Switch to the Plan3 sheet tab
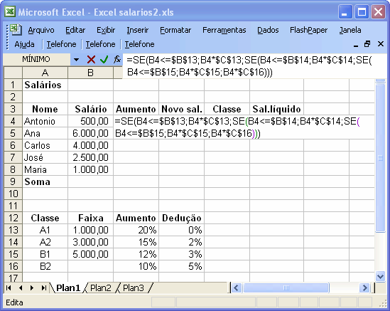 pos(134,288)
